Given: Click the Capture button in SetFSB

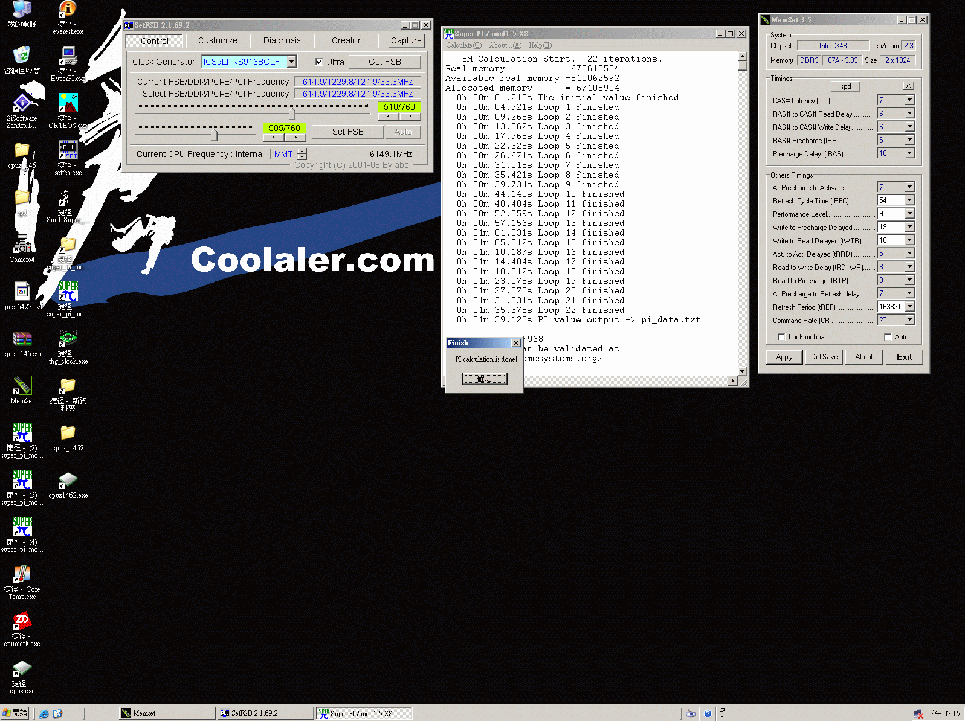Looking at the screenshot, I should click(406, 40).
